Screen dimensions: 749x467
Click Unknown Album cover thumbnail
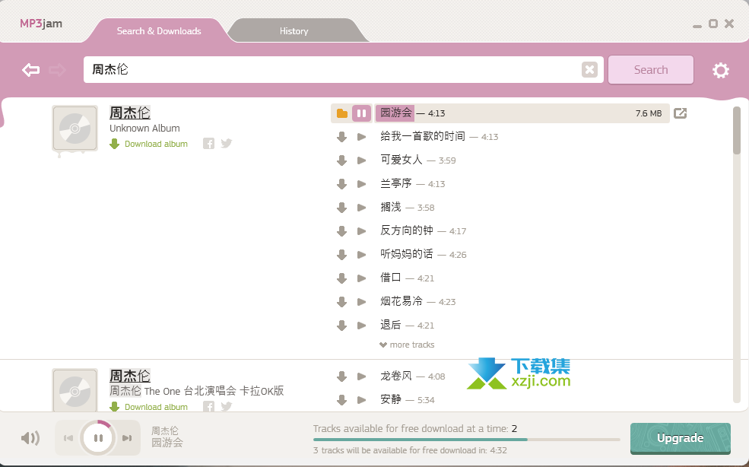pos(75,128)
